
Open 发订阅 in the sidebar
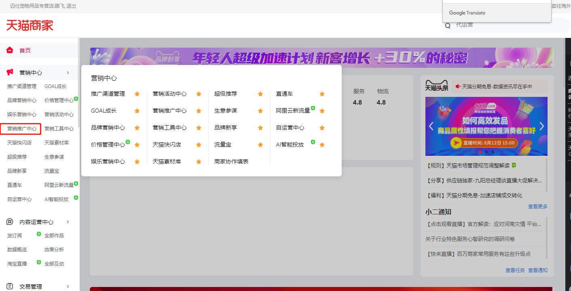click(15, 236)
